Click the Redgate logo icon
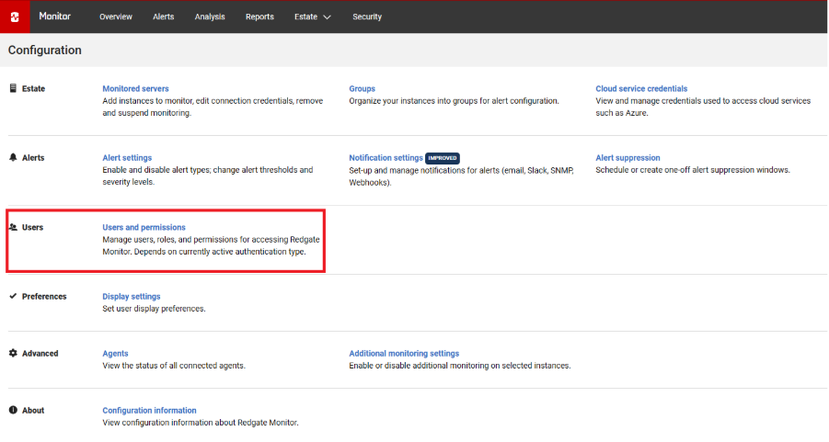 (x=15, y=17)
